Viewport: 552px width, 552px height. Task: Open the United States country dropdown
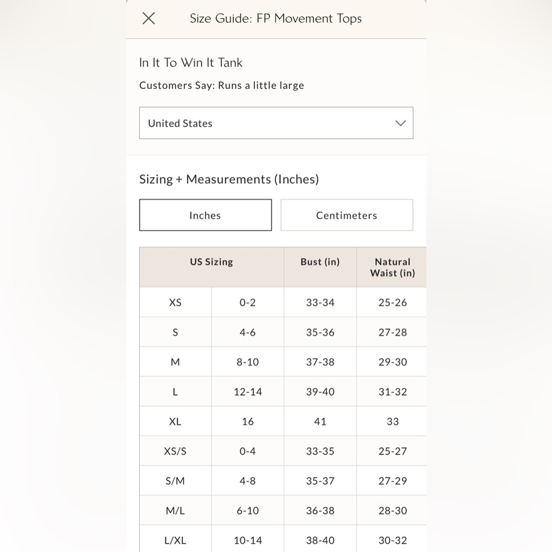(275, 123)
